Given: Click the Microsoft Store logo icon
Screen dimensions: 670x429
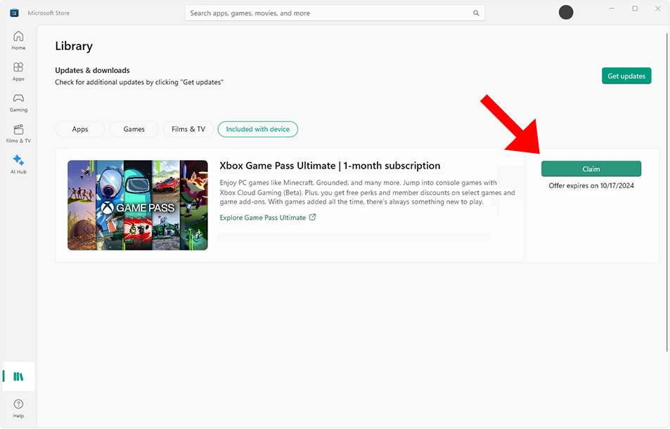Looking at the screenshot, I should tap(14, 13).
